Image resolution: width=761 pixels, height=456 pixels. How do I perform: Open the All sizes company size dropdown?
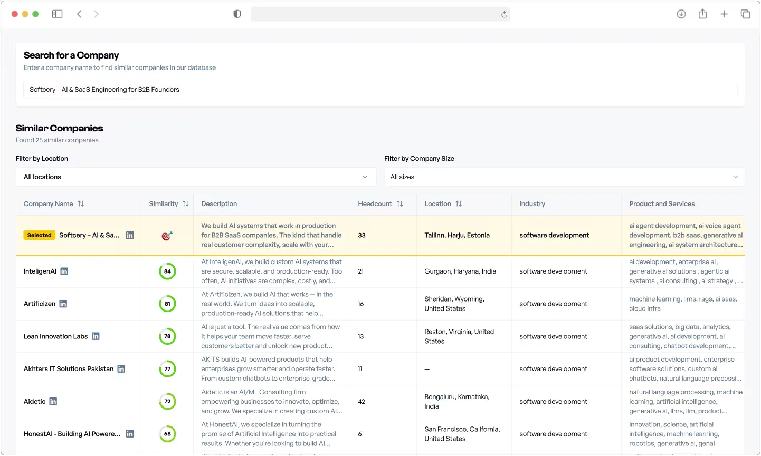[564, 177]
